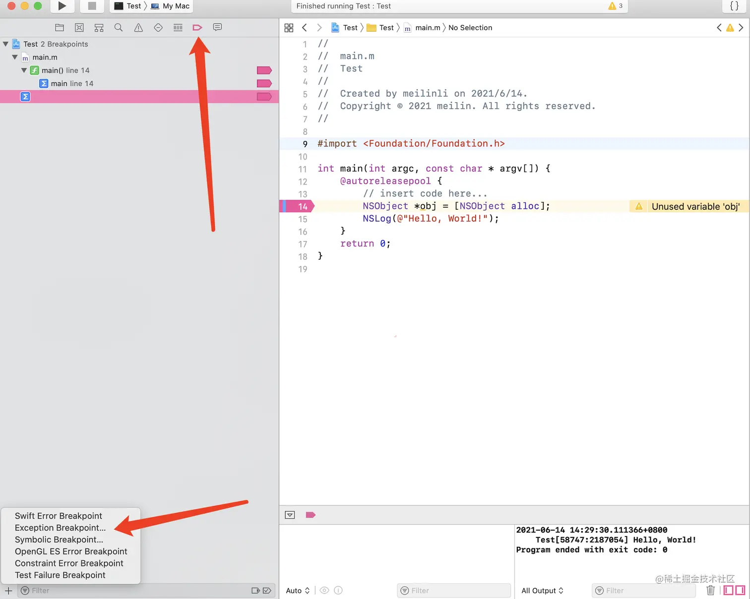
Task: Choose Exception Breakpoint... menu entry
Action: 61,528
